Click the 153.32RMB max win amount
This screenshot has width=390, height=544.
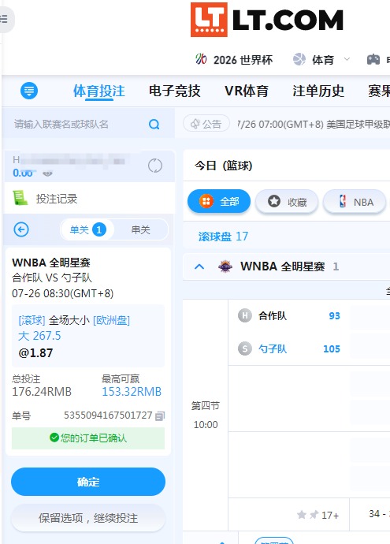click(132, 392)
